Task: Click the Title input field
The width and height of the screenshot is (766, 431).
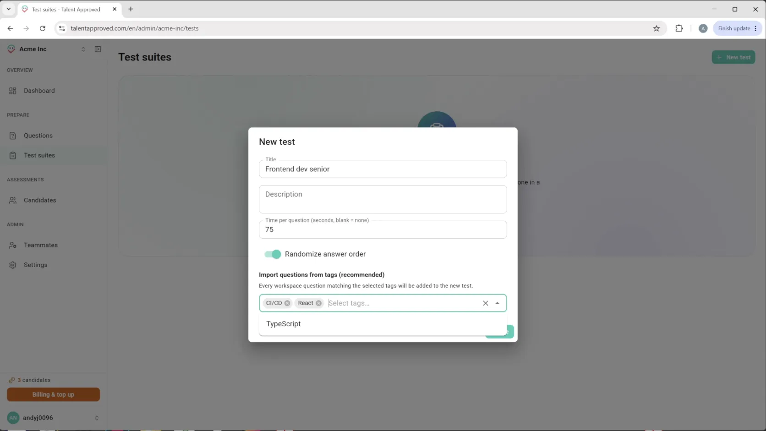Action: [383, 169]
